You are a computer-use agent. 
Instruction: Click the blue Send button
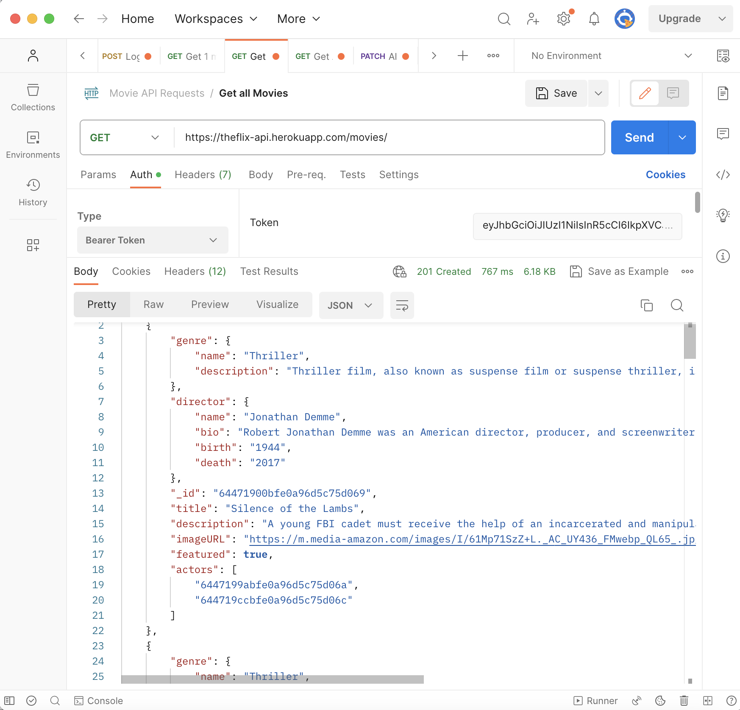coord(639,138)
